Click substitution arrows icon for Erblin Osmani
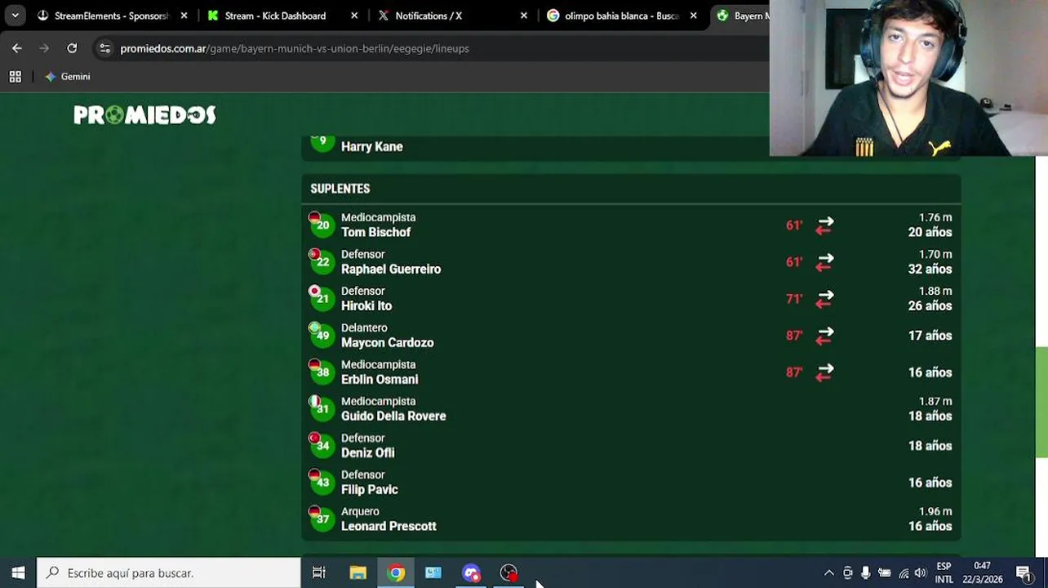This screenshot has height=588, width=1048. click(824, 372)
